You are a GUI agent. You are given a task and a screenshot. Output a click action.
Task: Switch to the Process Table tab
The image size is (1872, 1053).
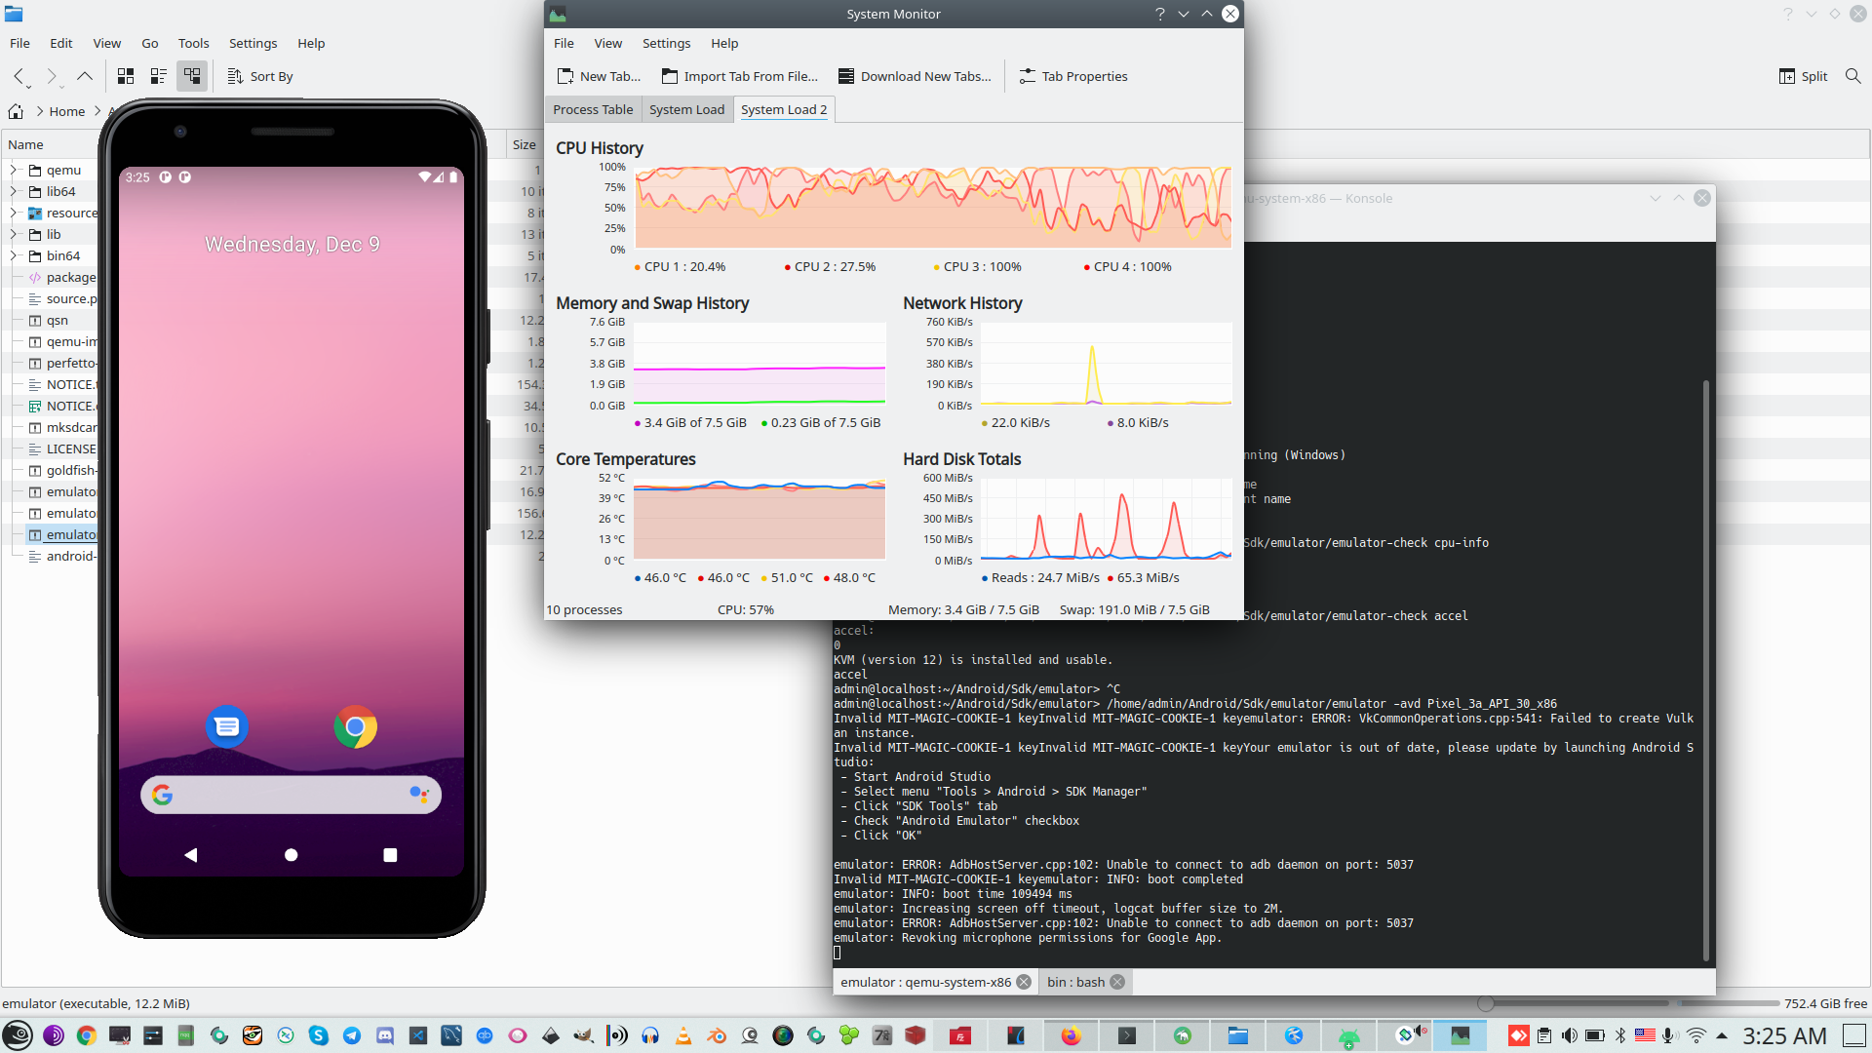pyautogui.click(x=593, y=109)
